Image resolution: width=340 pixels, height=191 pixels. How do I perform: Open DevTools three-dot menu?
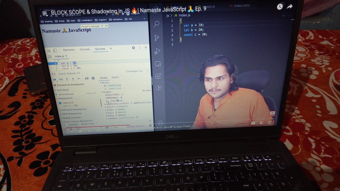point(140,48)
